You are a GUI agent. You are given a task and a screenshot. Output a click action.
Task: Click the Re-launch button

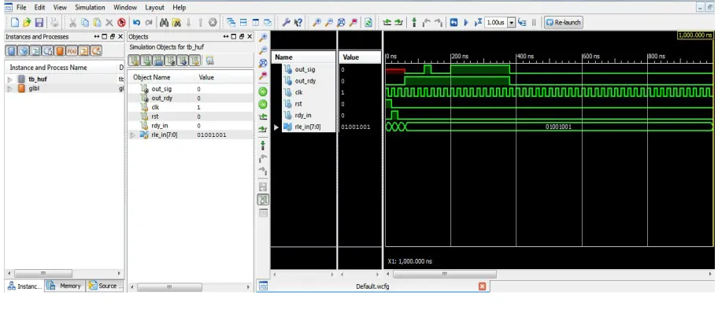point(563,23)
